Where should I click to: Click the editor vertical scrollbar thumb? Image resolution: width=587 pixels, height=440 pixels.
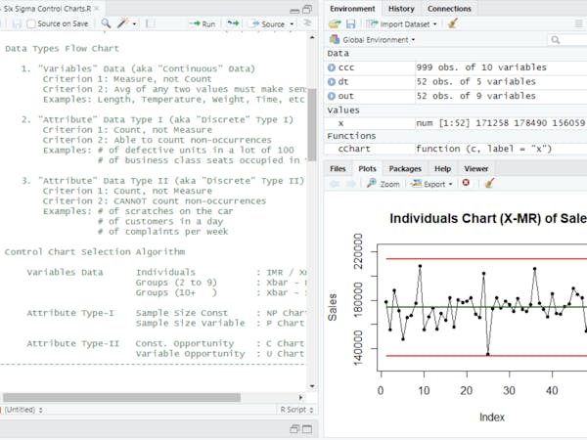click(312, 124)
